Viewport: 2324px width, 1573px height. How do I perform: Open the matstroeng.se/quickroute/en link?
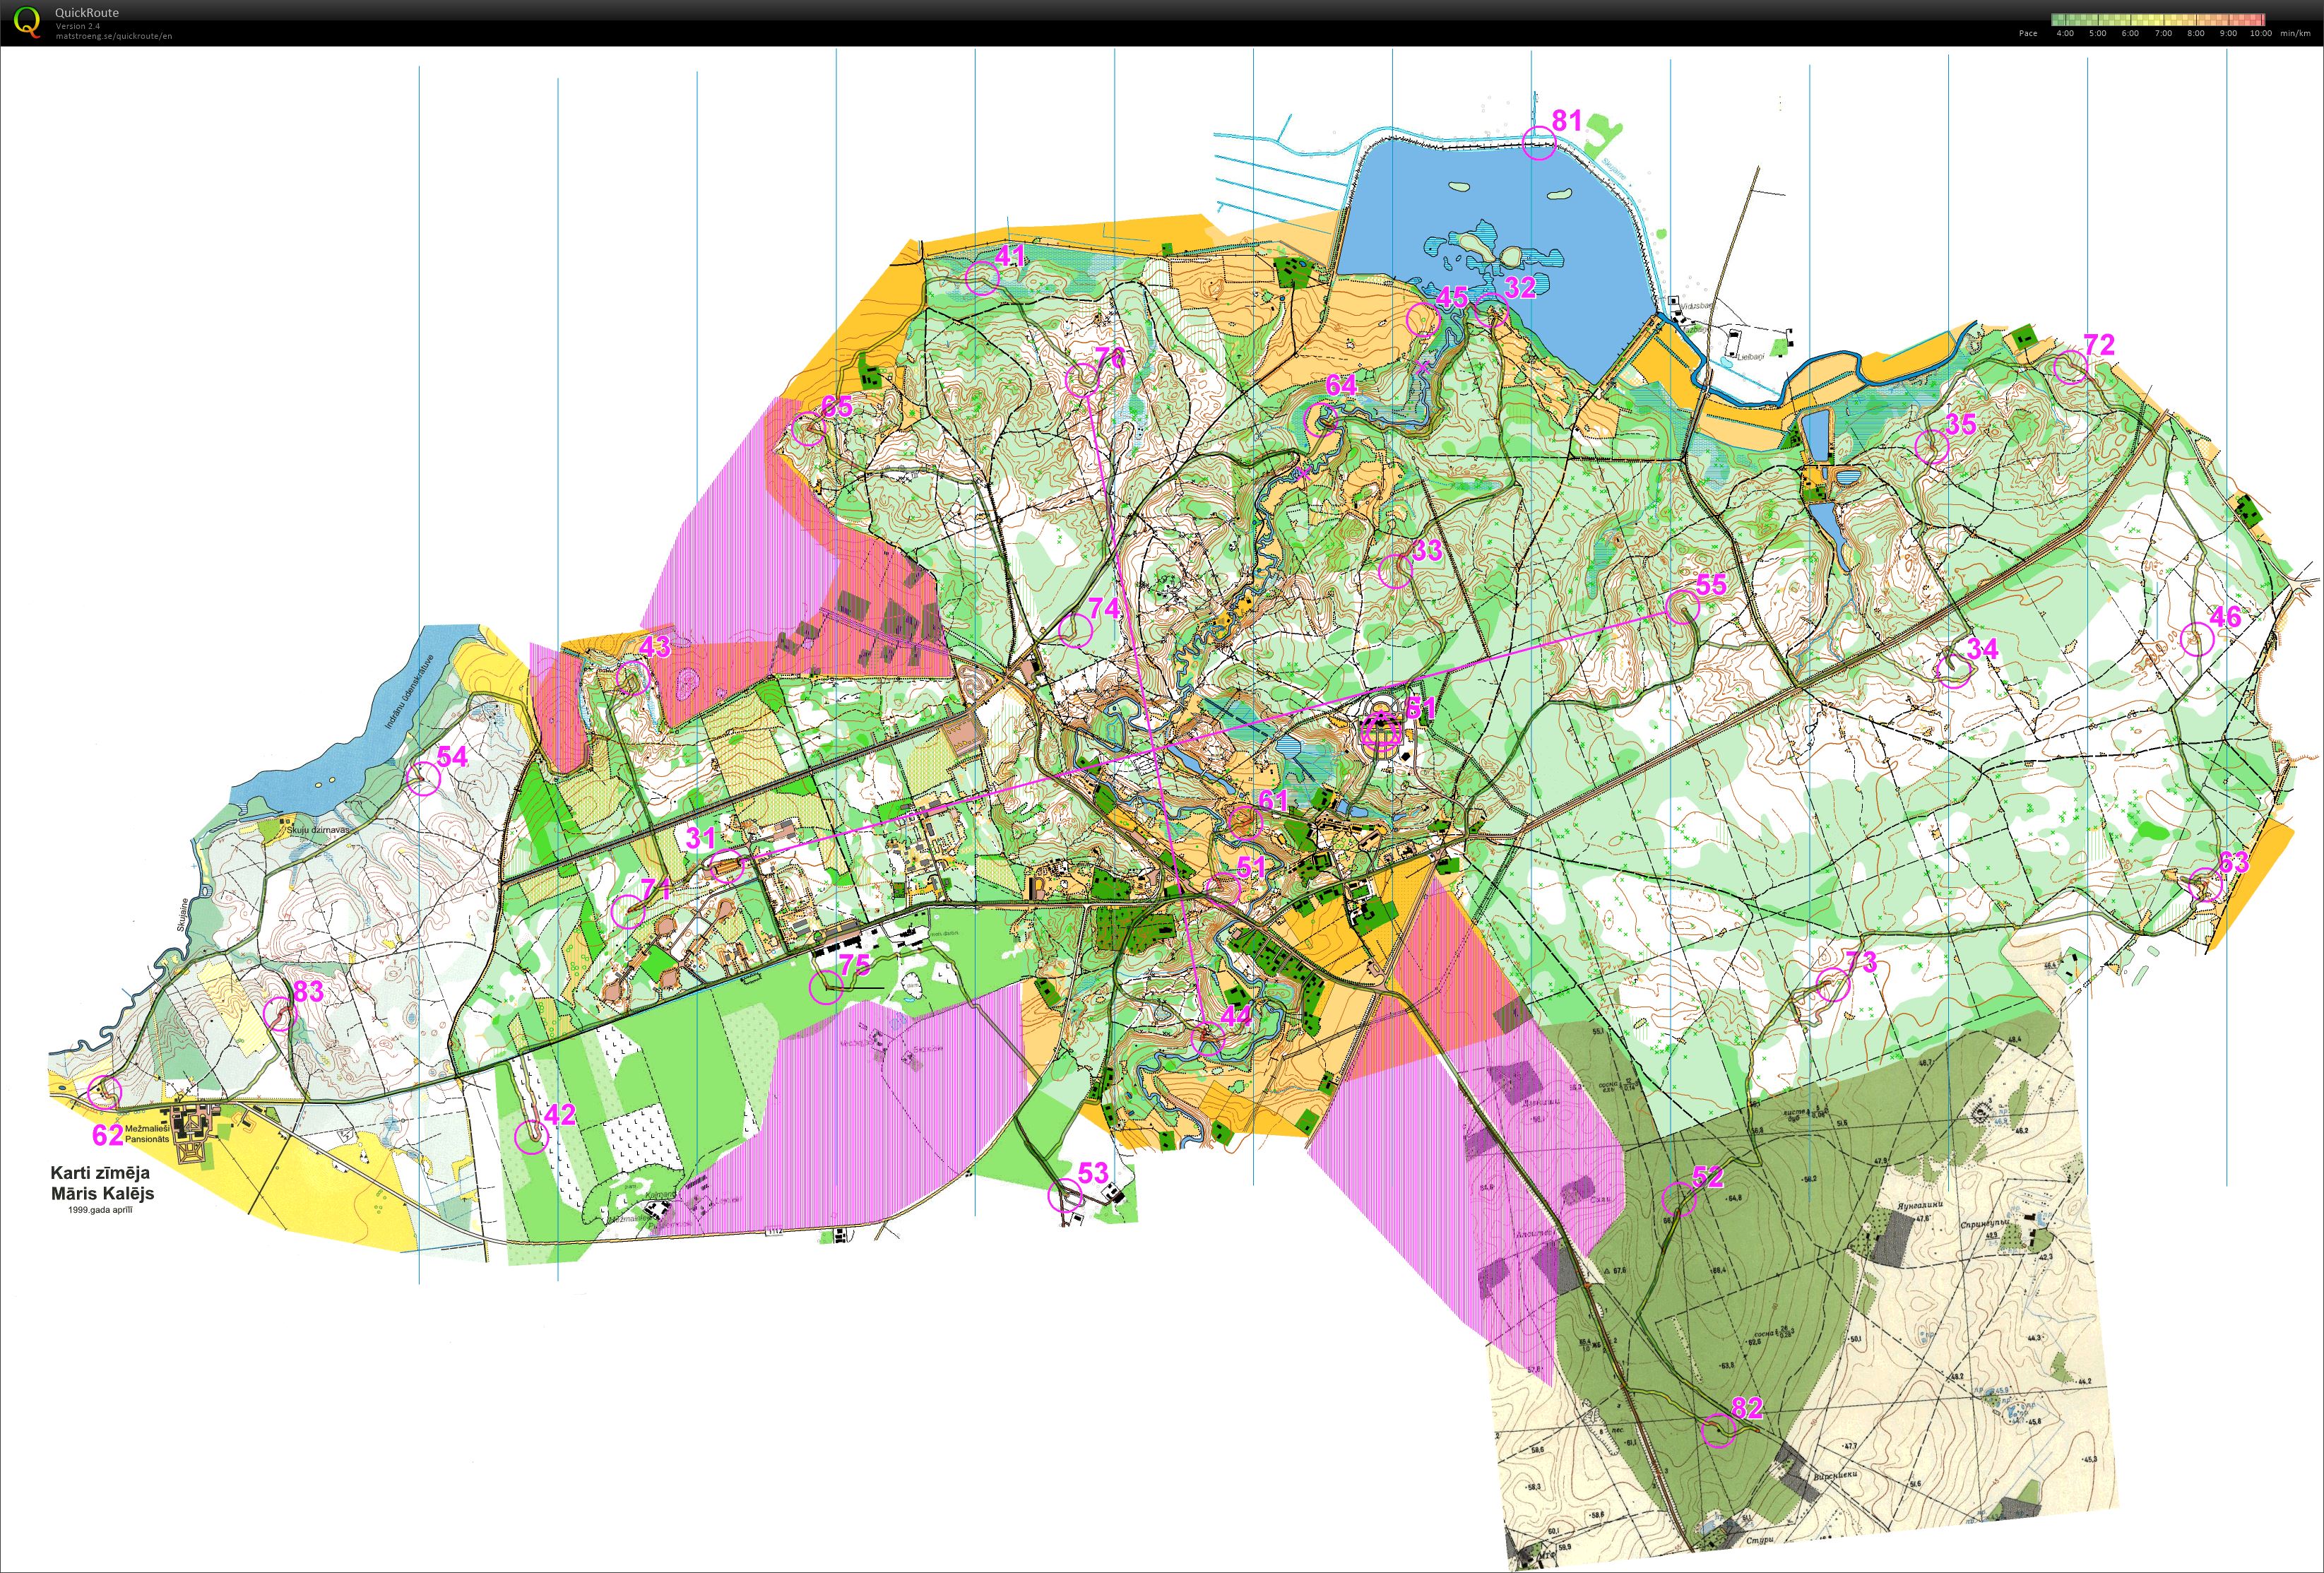pyautogui.click(x=113, y=36)
